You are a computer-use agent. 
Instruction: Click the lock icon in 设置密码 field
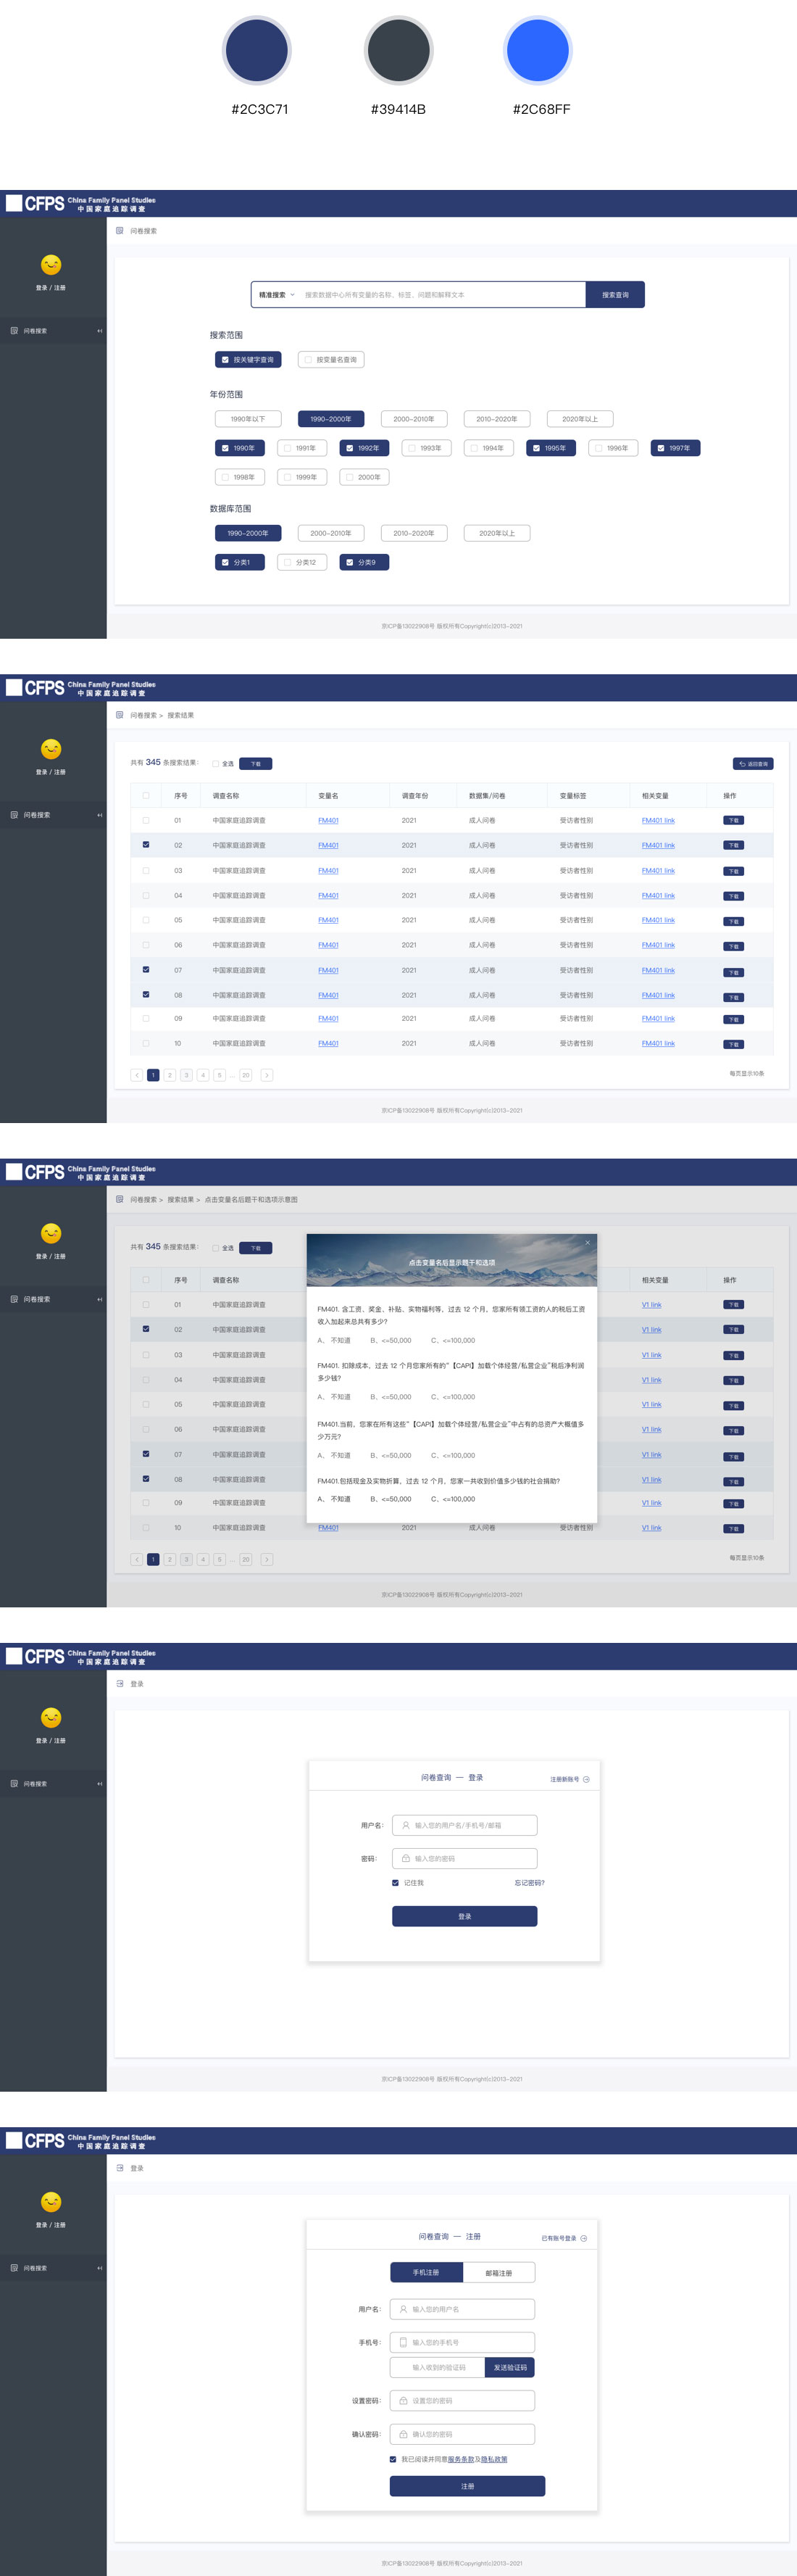(404, 2400)
